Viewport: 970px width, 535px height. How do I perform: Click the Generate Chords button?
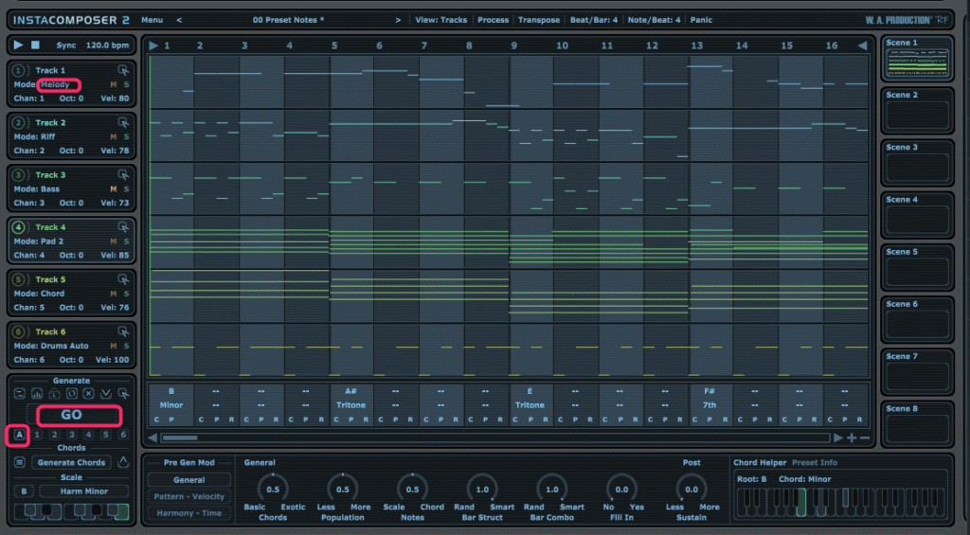72,463
